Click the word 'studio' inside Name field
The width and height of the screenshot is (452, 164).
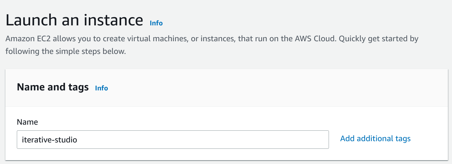click(x=65, y=140)
